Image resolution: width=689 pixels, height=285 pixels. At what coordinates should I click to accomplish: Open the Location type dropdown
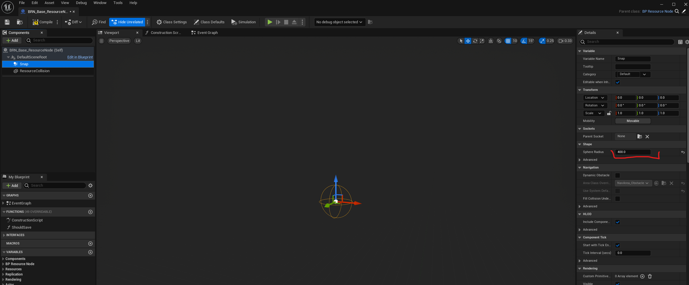[x=595, y=98]
